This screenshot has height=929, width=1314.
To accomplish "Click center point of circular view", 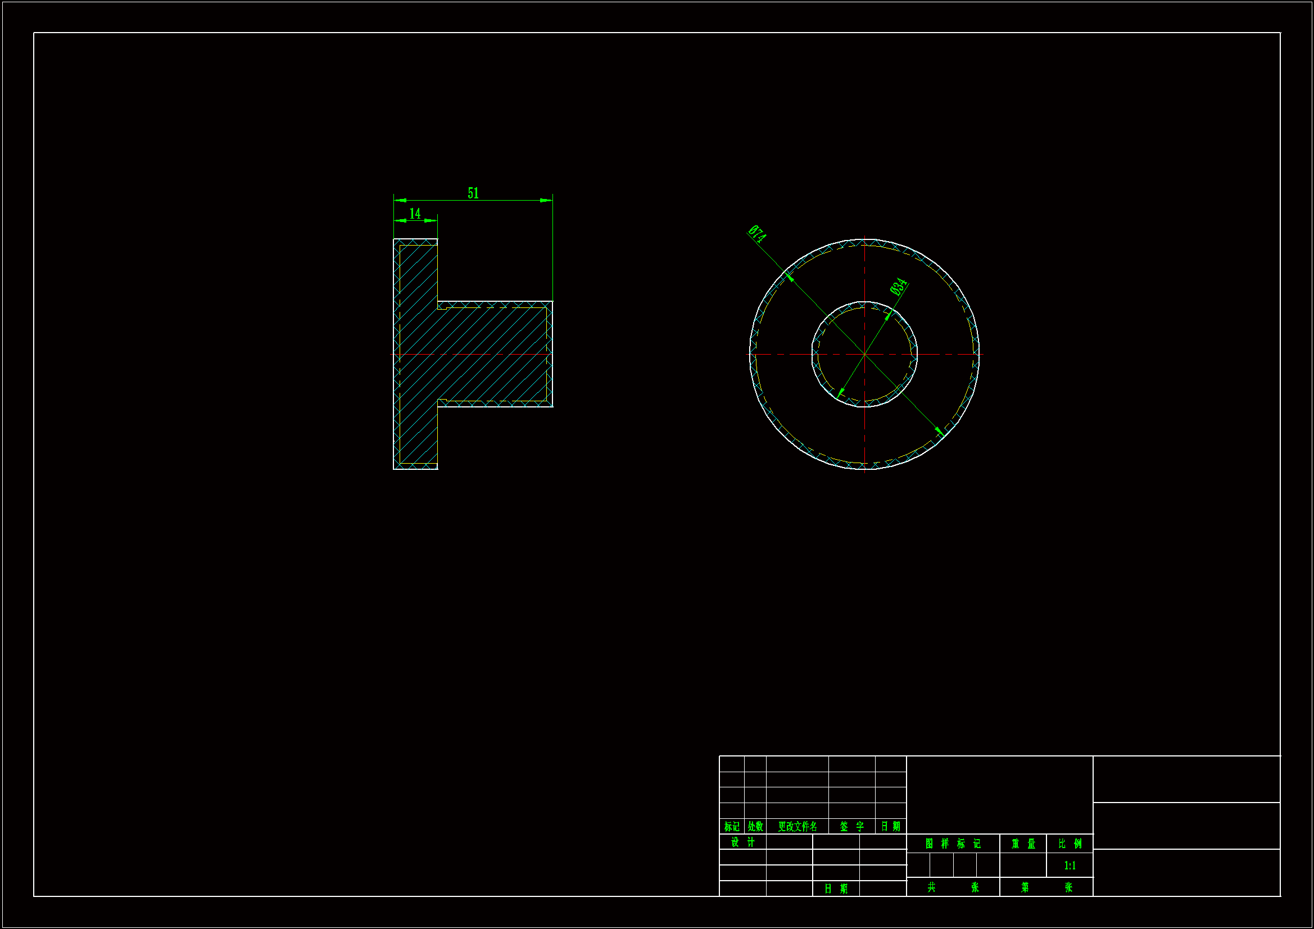I will pyautogui.click(x=864, y=354).
